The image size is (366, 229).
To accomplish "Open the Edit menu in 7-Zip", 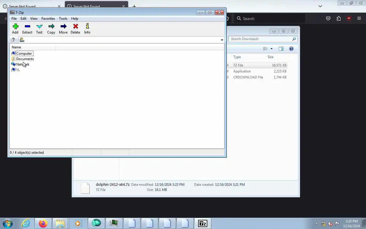I will (23, 19).
